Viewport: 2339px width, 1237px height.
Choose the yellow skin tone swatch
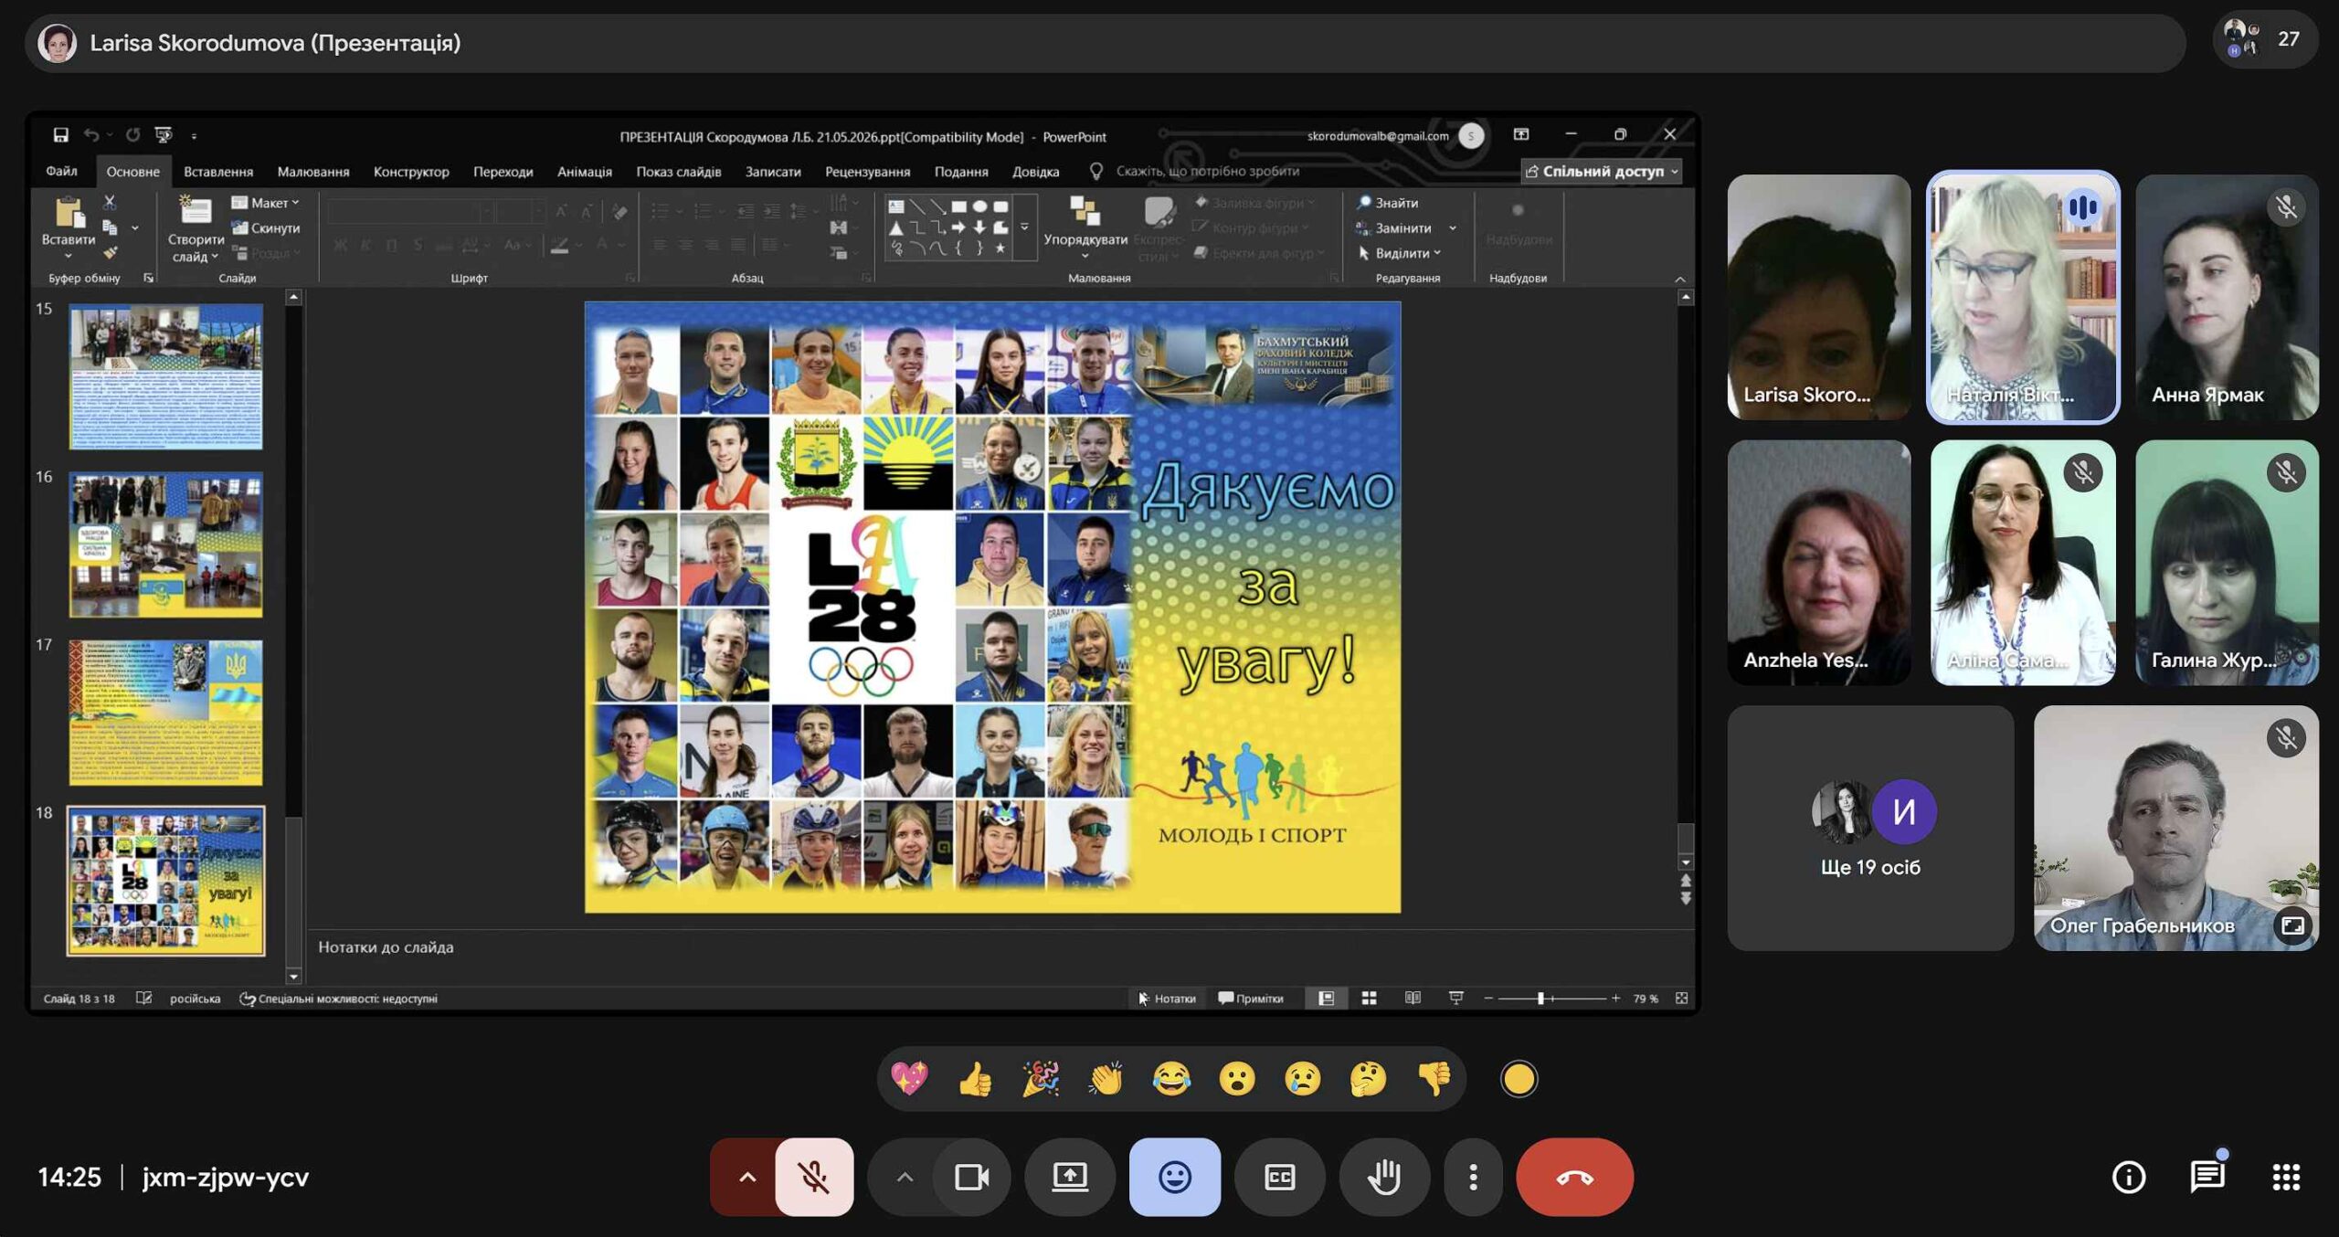1519,1079
